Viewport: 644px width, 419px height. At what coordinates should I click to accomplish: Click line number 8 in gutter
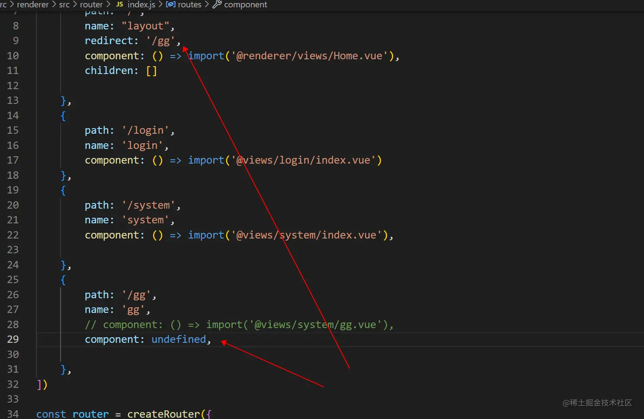click(x=16, y=26)
